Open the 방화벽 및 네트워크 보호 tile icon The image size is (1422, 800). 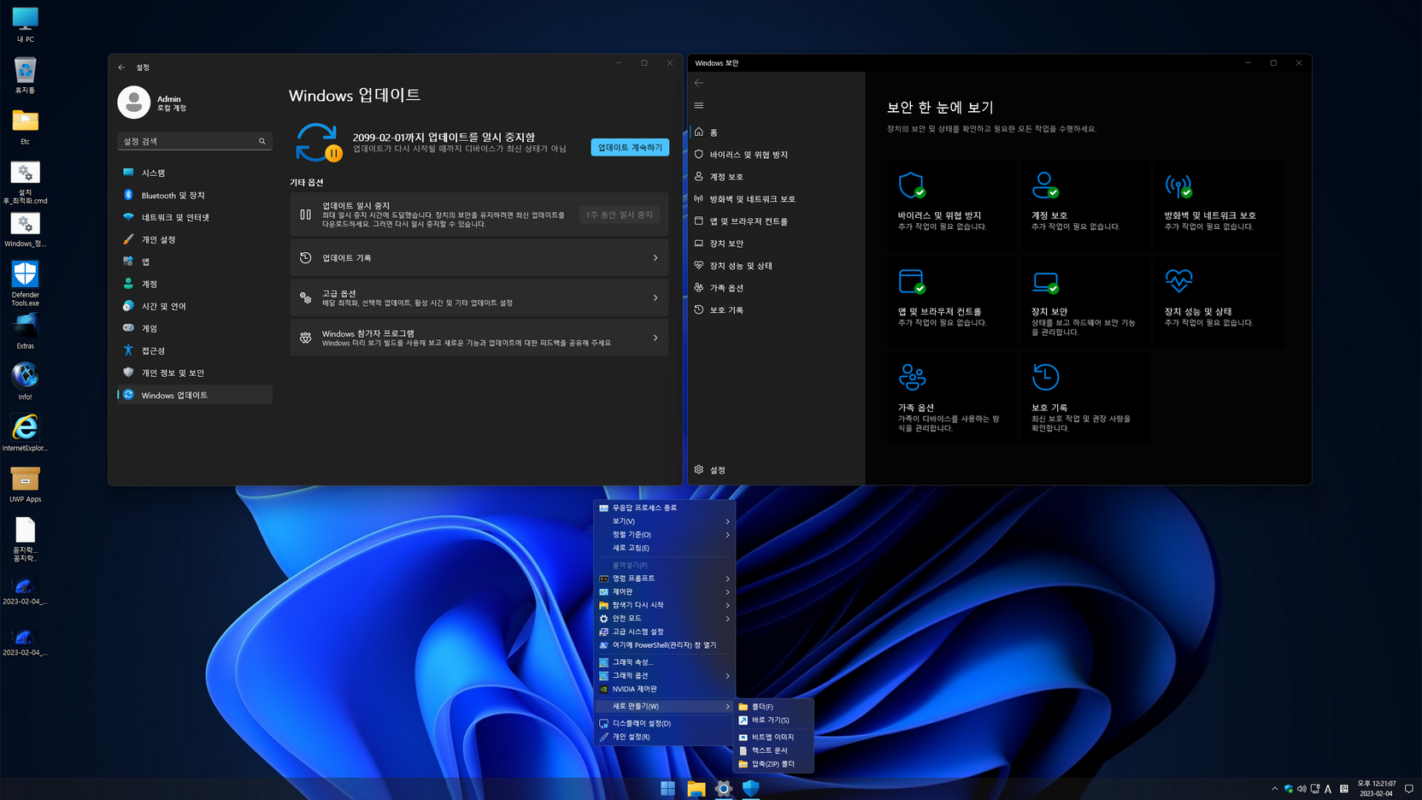(x=1178, y=185)
